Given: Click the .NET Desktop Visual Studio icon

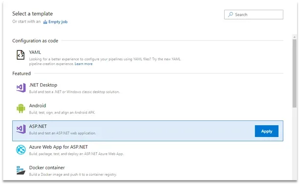Looking at the screenshot, I should point(21,88).
